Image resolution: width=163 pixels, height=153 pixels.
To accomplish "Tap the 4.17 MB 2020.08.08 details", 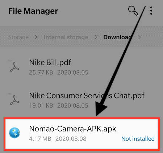I will tap(58, 138).
